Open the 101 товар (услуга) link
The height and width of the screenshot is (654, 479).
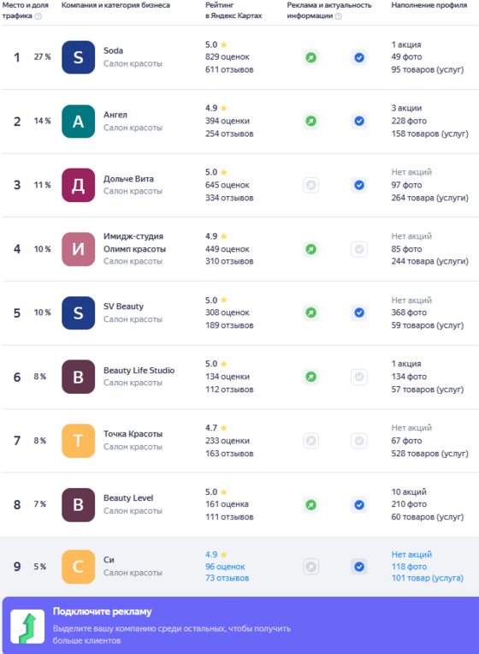[x=428, y=578]
